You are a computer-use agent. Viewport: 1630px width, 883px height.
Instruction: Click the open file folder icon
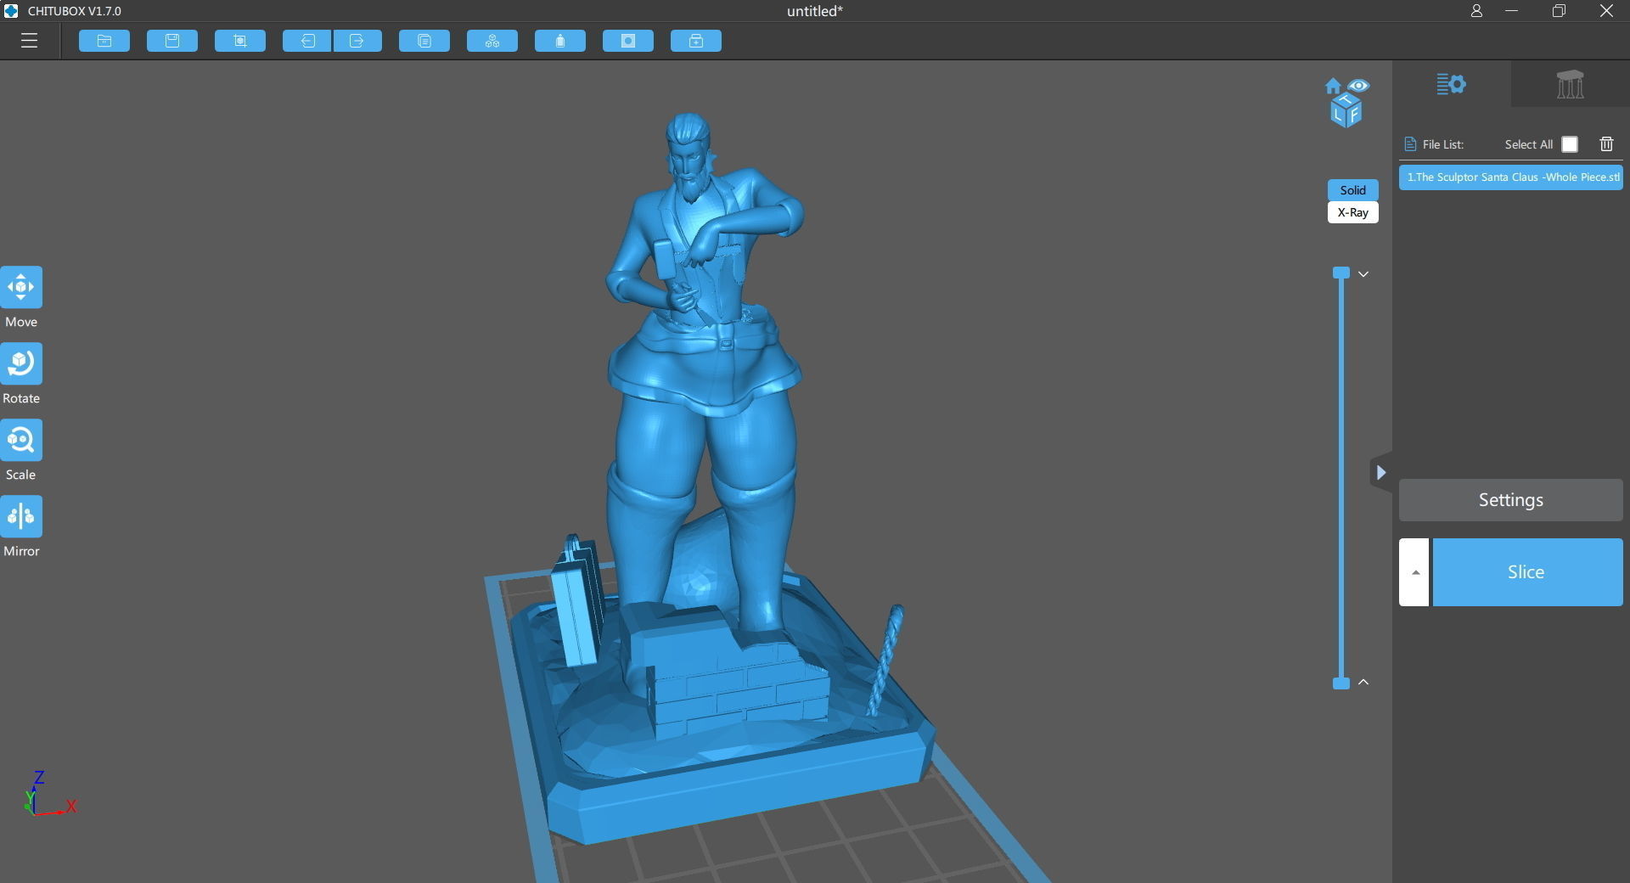tap(104, 41)
